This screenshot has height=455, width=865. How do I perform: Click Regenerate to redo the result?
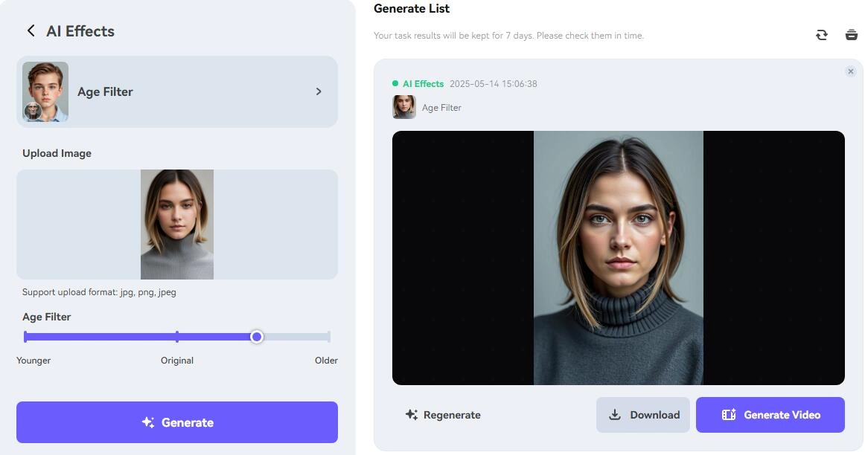[x=443, y=415]
